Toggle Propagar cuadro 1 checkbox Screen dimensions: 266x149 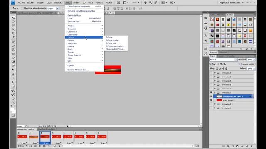pyautogui.click(x=239, y=64)
